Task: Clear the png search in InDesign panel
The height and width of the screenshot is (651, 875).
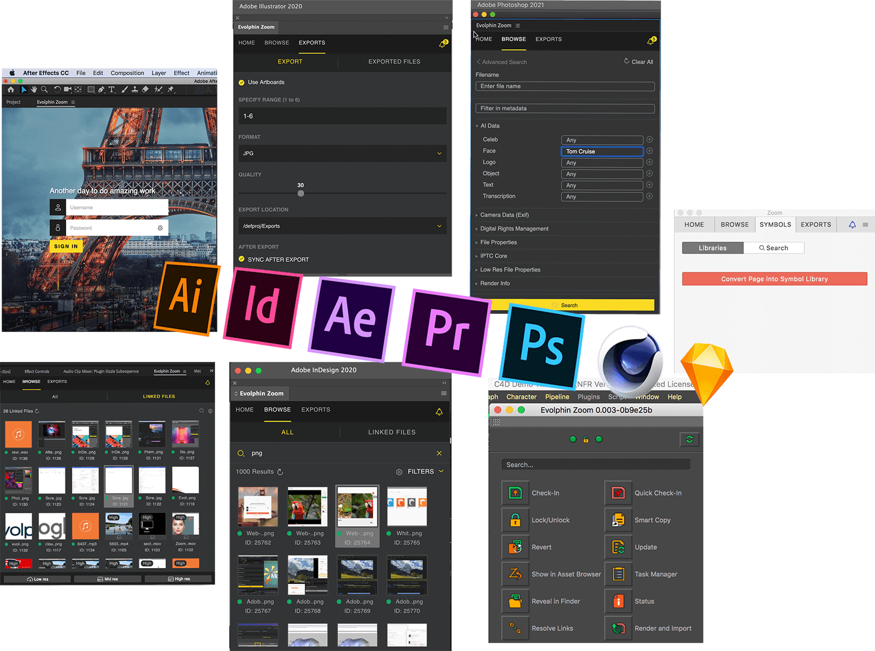Action: (x=439, y=453)
